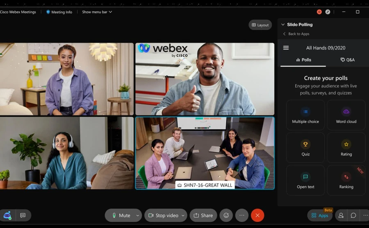
Task: Expand the Show menu bar dropdown
Action: click(x=97, y=12)
